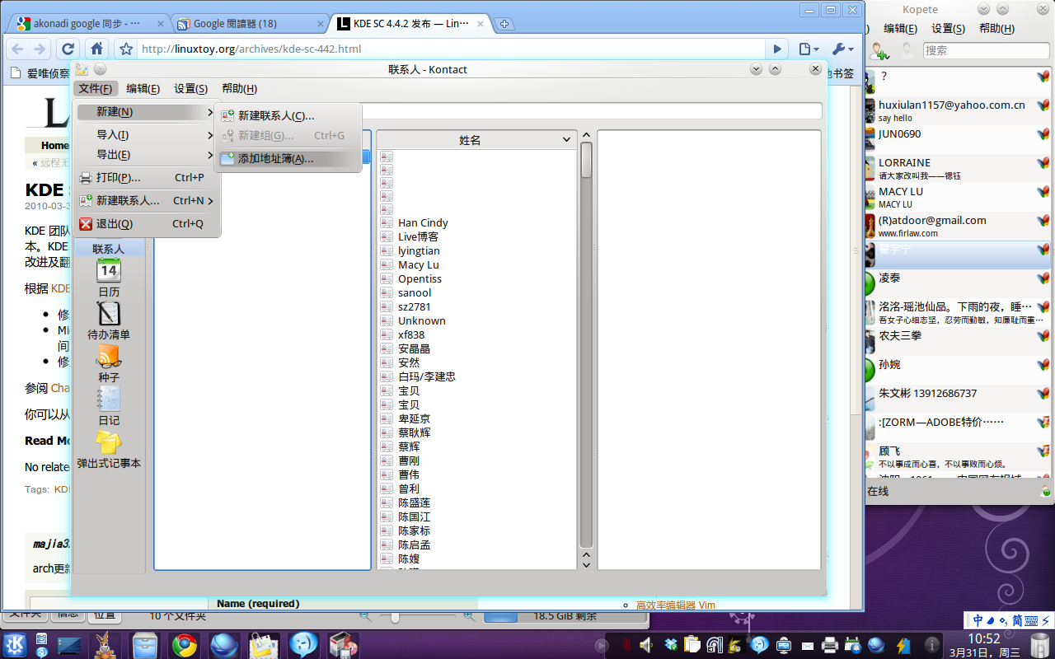Open Kontact's 设置(S) menu

click(190, 89)
